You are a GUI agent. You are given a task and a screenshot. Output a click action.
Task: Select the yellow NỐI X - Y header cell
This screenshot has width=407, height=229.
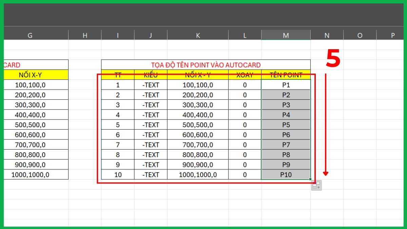(198, 75)
